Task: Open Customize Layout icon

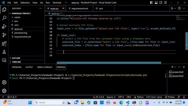Action: [165, 3]
